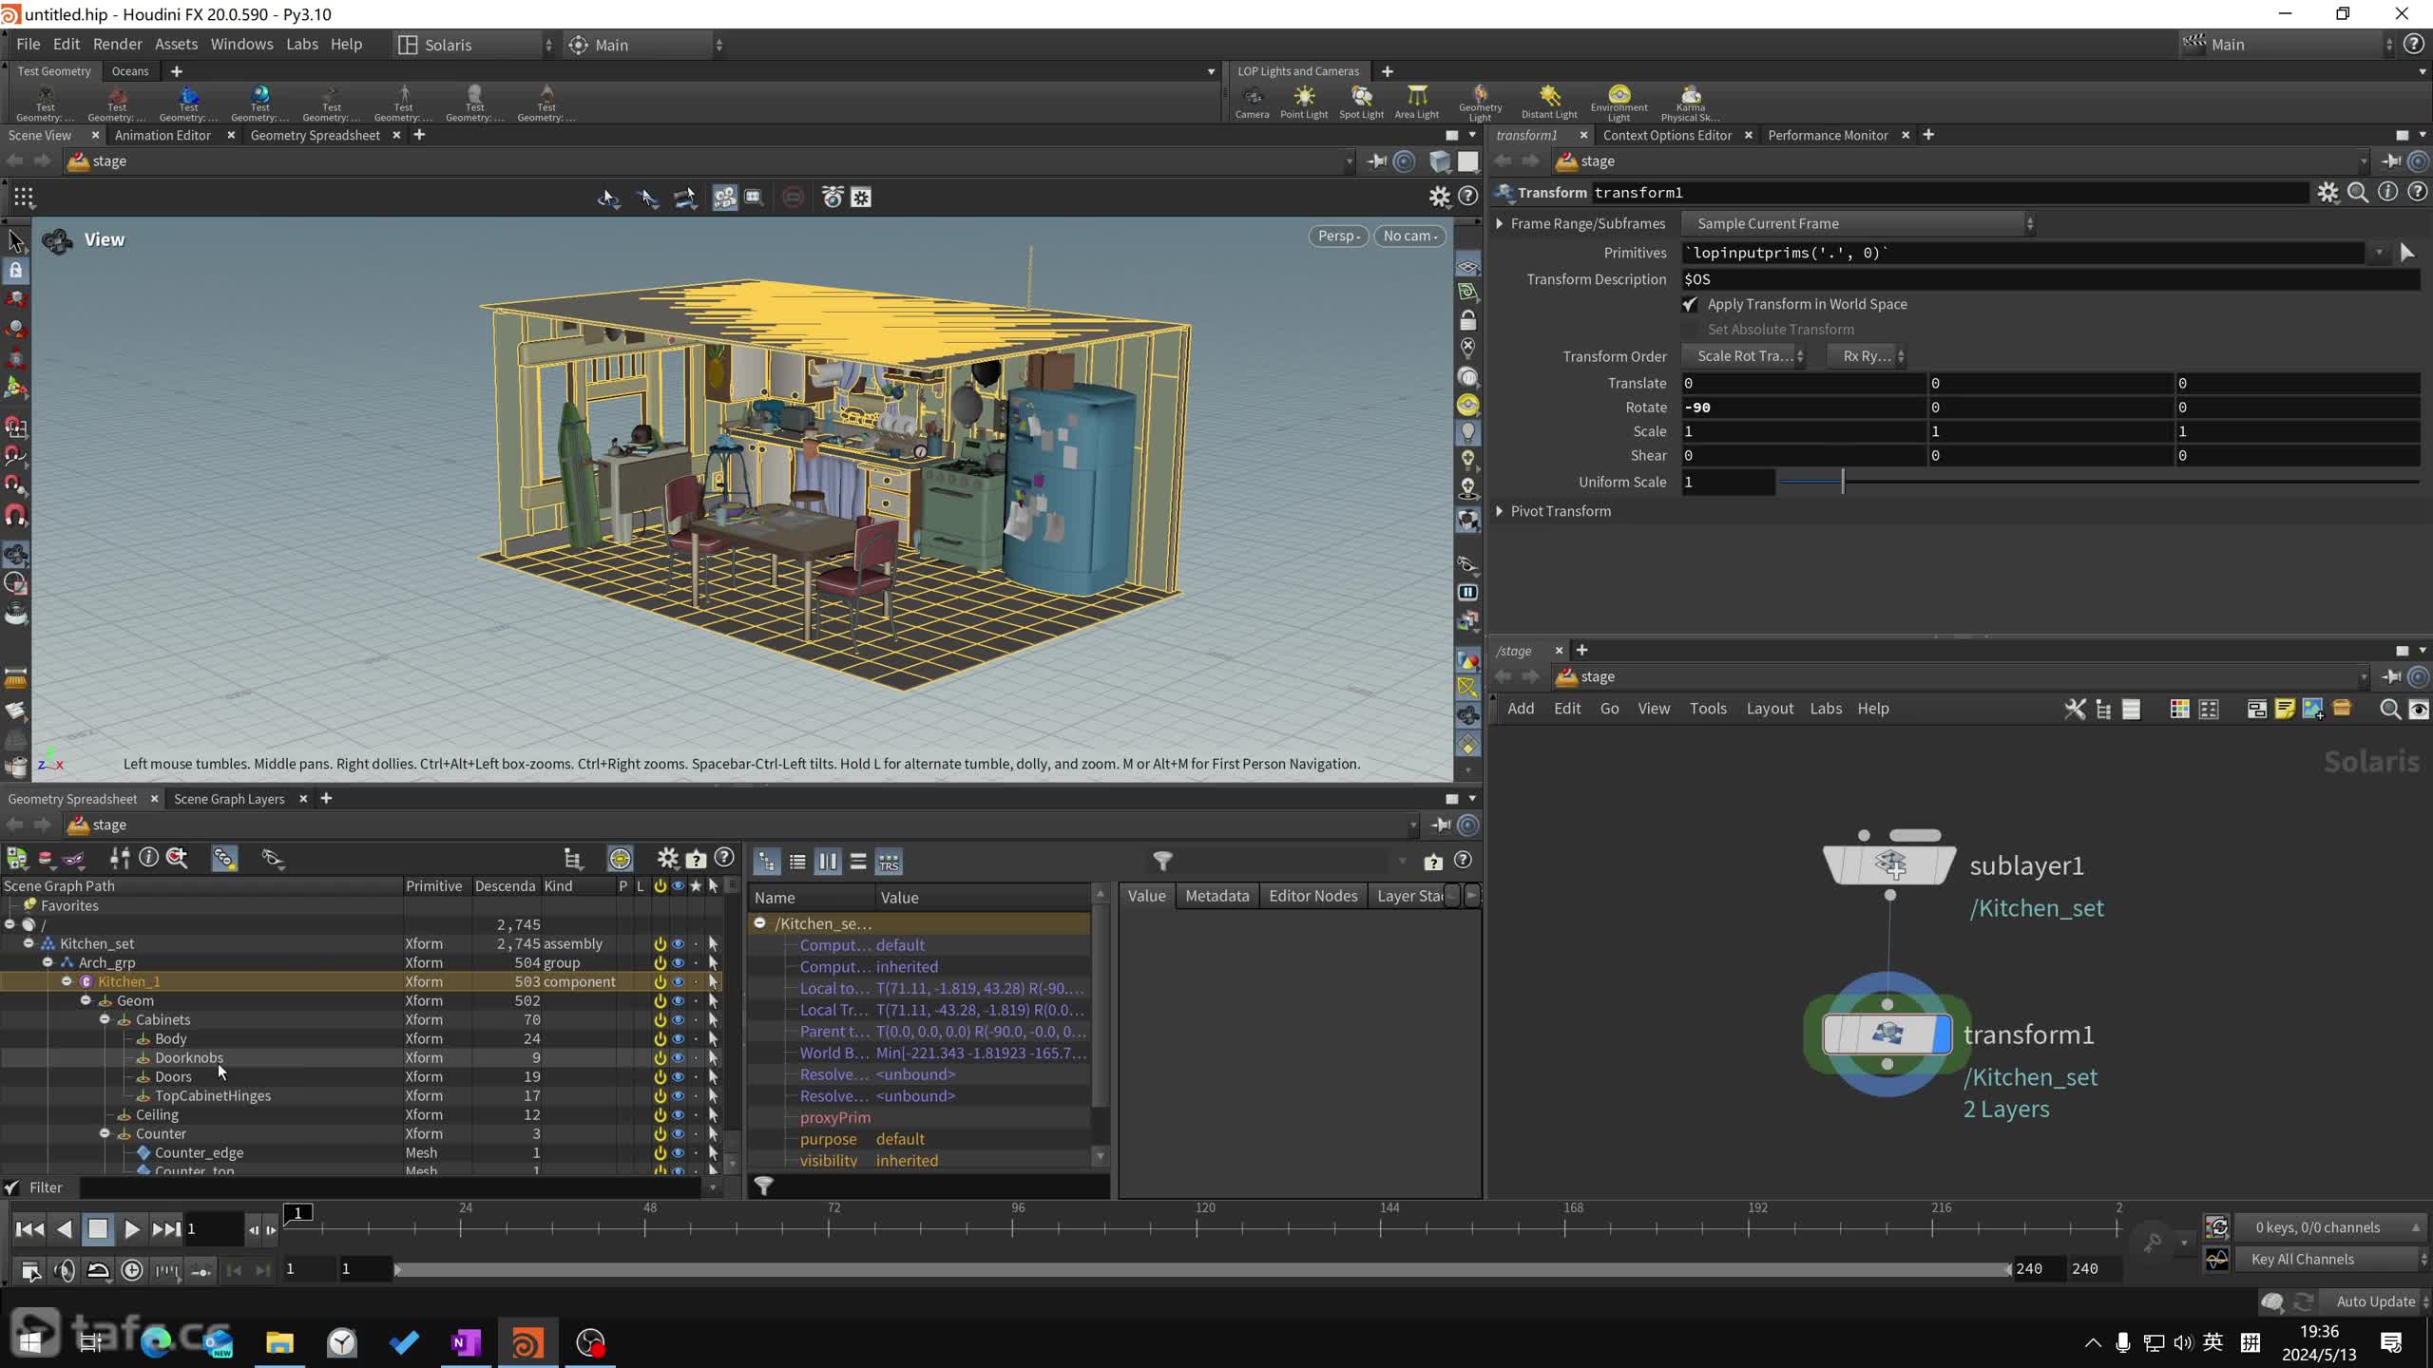Open File Explorer from the taskbar
Screen dimensions: 2433x1368
click(279, 1342)
